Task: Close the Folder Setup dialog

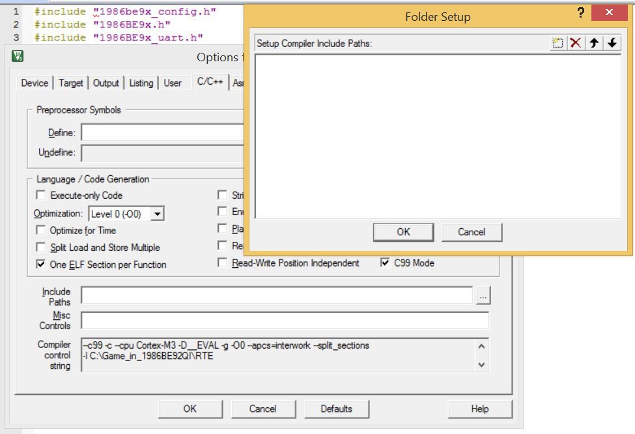Action: pyautogui.click(x=609, y=12)
